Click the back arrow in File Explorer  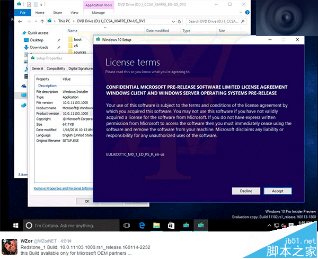click(x=20, y=21)
